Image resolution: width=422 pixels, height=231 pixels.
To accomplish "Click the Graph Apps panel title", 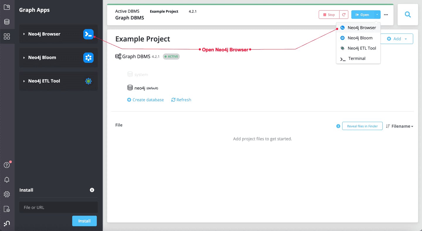I will (x=34, y=10).
